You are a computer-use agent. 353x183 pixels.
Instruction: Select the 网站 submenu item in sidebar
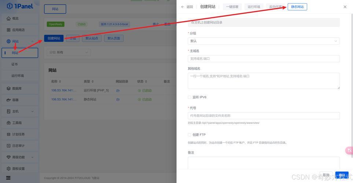20,53
